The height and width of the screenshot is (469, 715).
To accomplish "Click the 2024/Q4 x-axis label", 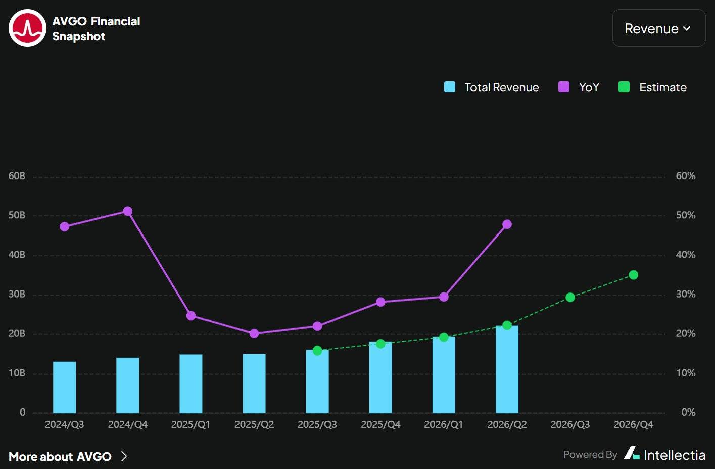I will point(128,425).
